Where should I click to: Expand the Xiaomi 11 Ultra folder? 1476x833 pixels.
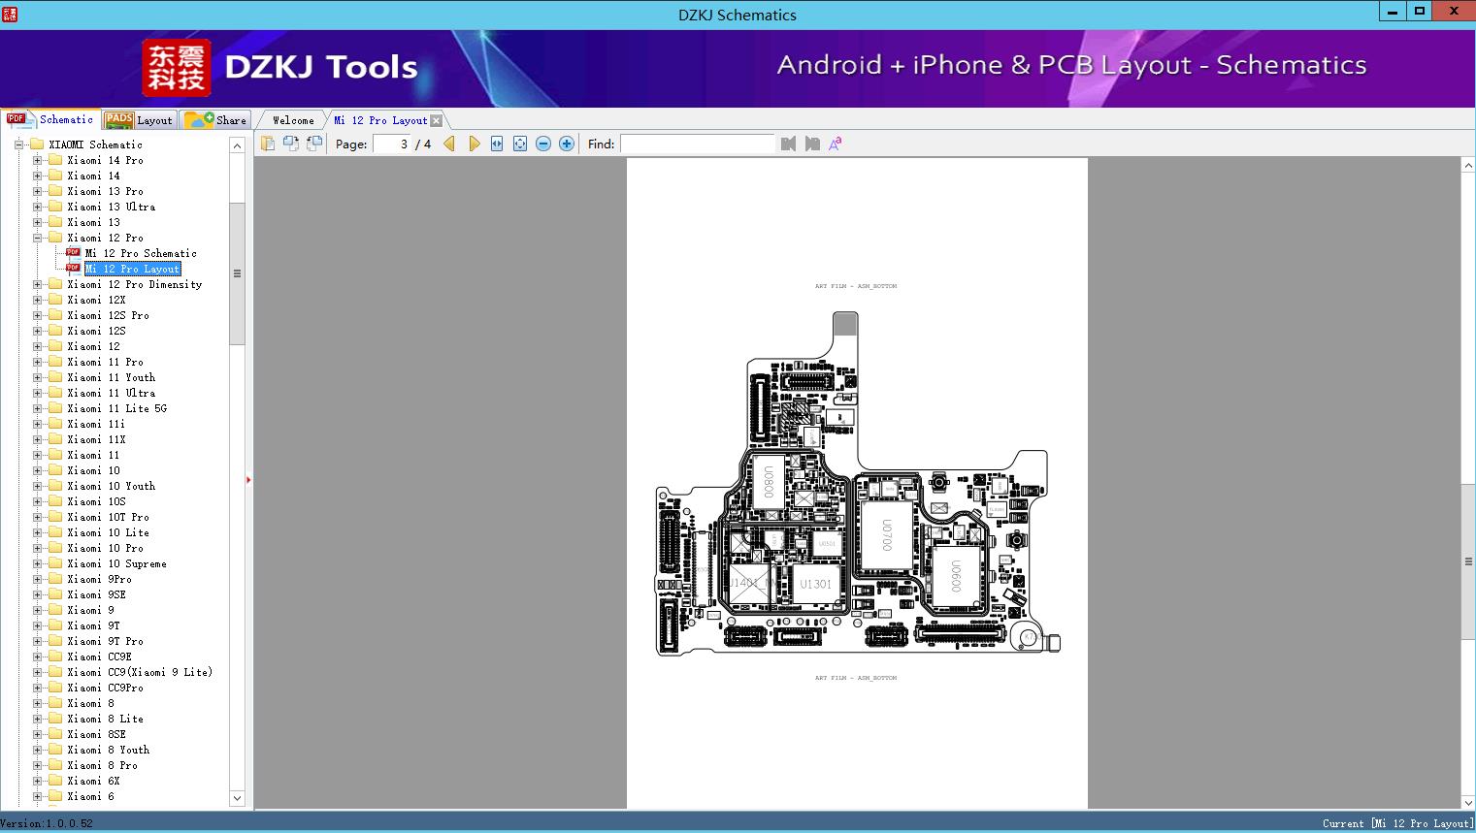(x=38, y=393)
